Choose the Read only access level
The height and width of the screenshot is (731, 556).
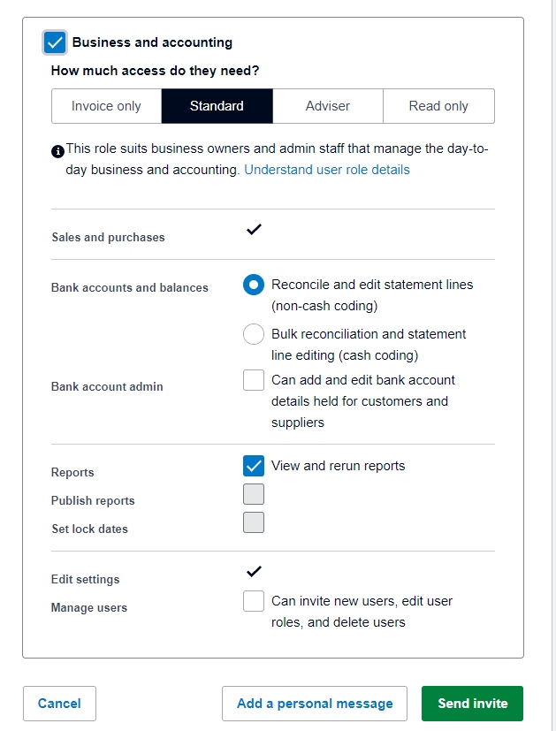point(438,106)
